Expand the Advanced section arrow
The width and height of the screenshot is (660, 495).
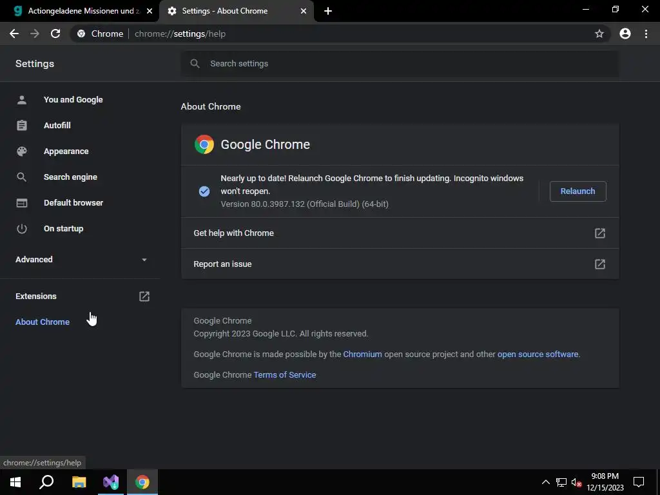[144, 260]
